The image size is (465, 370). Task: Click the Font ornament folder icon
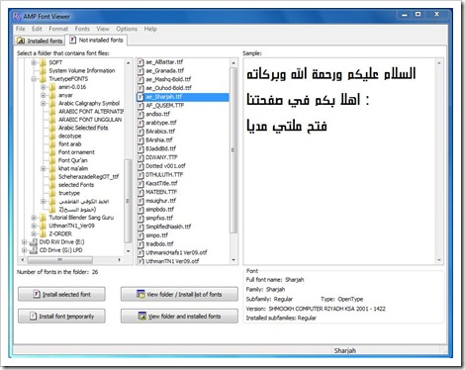52,152
